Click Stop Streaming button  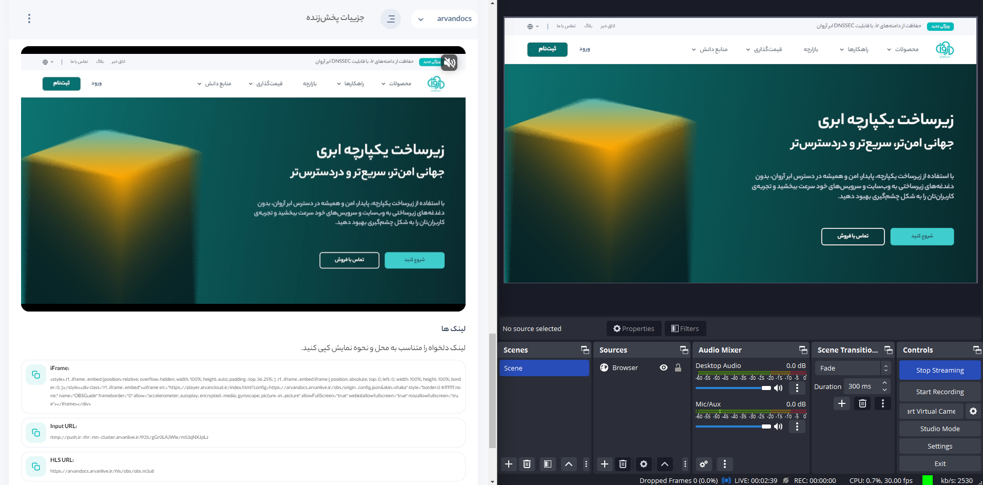pos(939,370)
